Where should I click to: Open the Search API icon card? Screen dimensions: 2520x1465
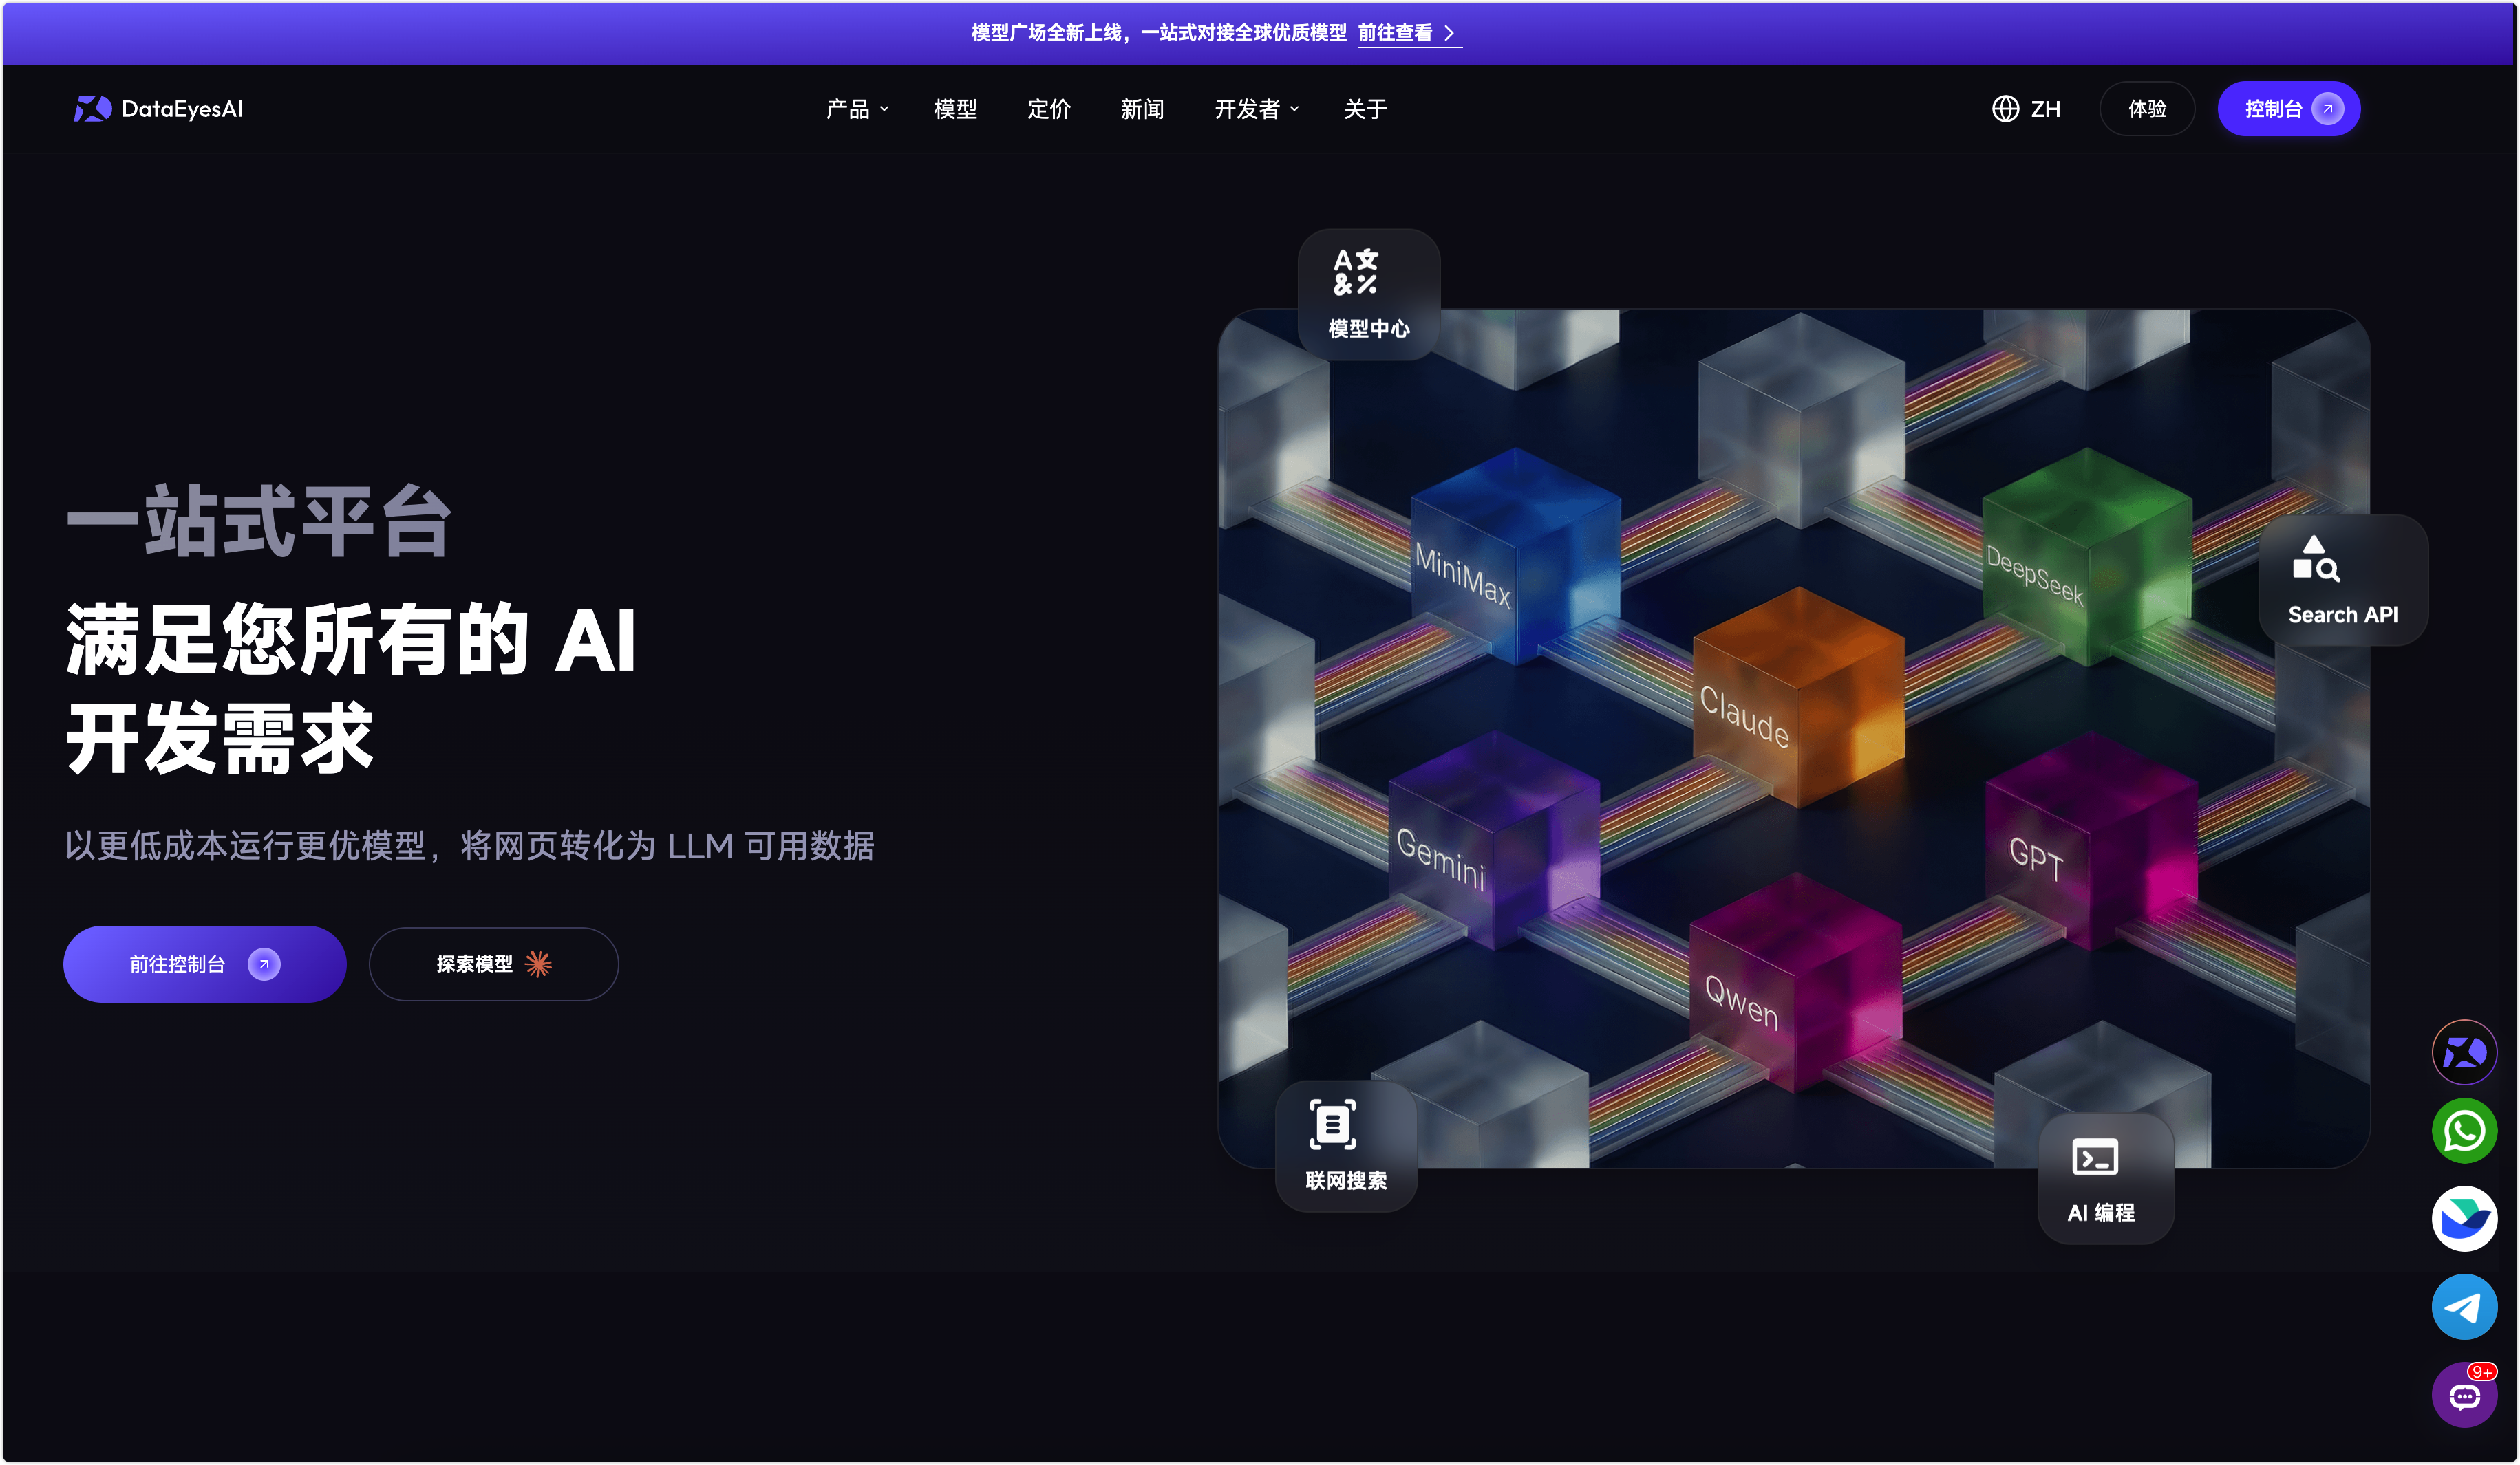click(2342, 580)
